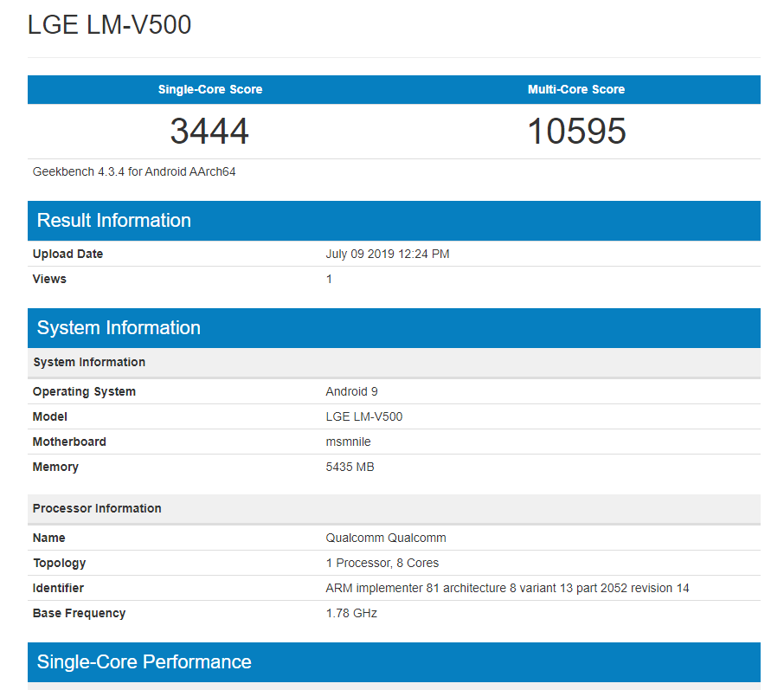771x690 pixels.
Task: Click the Operating System label
Action: [84, 392]
